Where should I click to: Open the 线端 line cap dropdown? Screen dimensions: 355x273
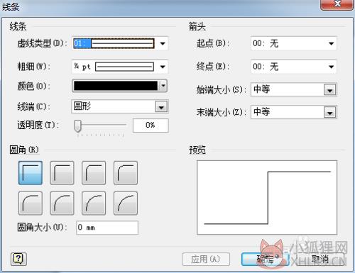pyautogui.click(x=161, y=106)
